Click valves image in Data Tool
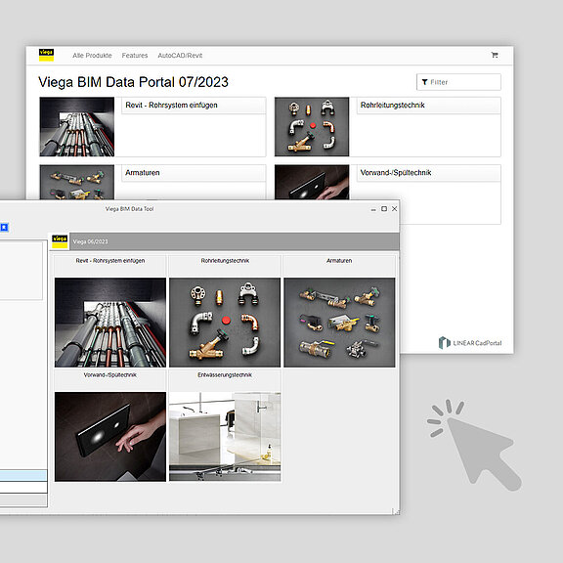Viewport: 563px width, 563px height. pos(339,323)
